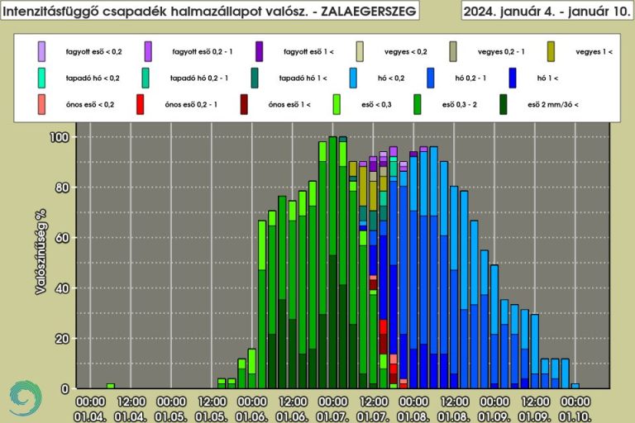Select the 'vegyes 1 <' olive legend swatch
The height and width of the screenshot is (423, 635).
(x=551, y=51)
